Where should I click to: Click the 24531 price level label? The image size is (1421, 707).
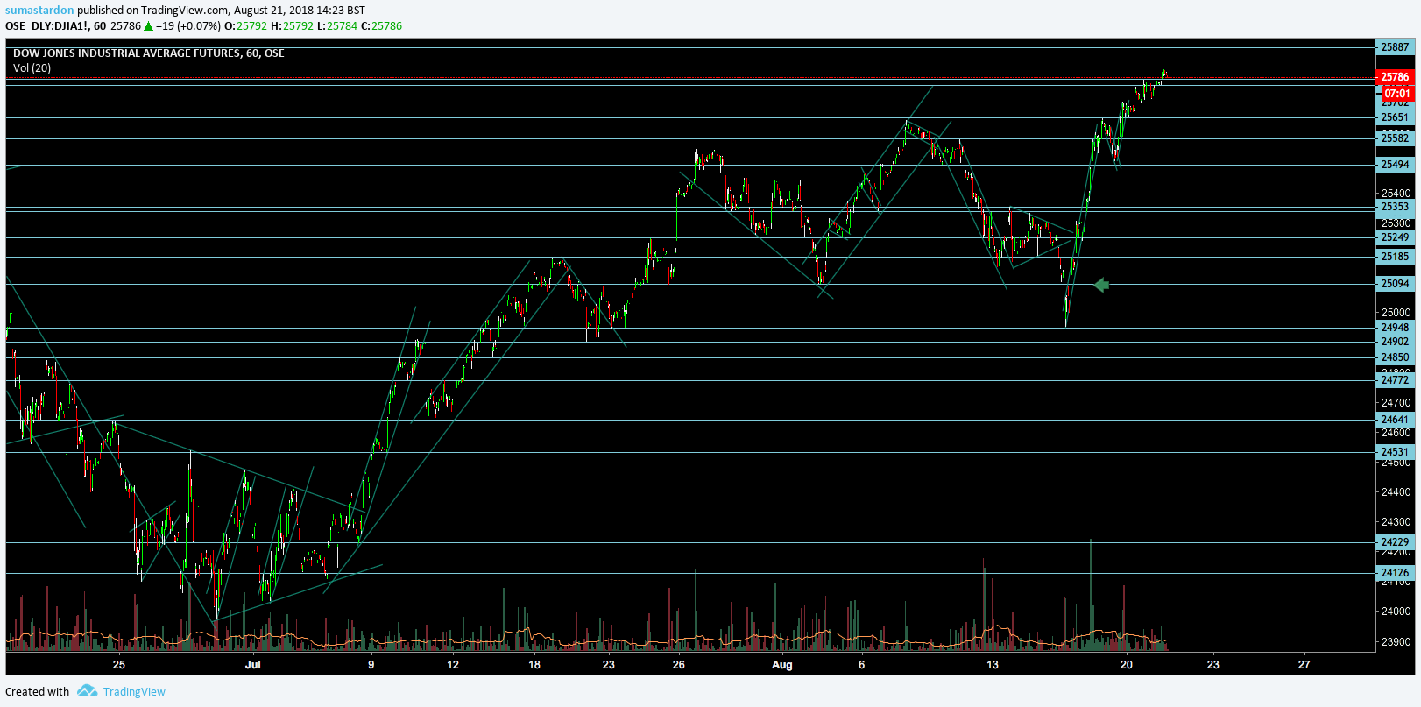coord(1395,452)
